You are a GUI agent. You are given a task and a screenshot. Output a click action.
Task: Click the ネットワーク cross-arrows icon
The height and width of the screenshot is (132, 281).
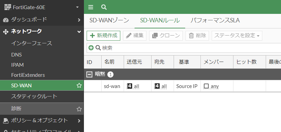6,32
